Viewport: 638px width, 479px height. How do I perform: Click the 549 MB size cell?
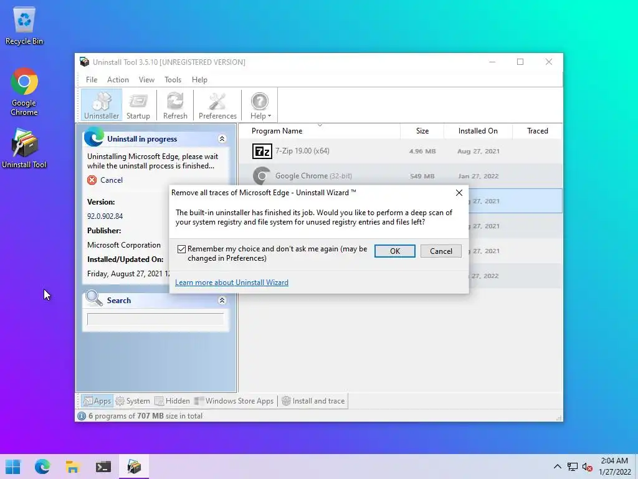422,176
